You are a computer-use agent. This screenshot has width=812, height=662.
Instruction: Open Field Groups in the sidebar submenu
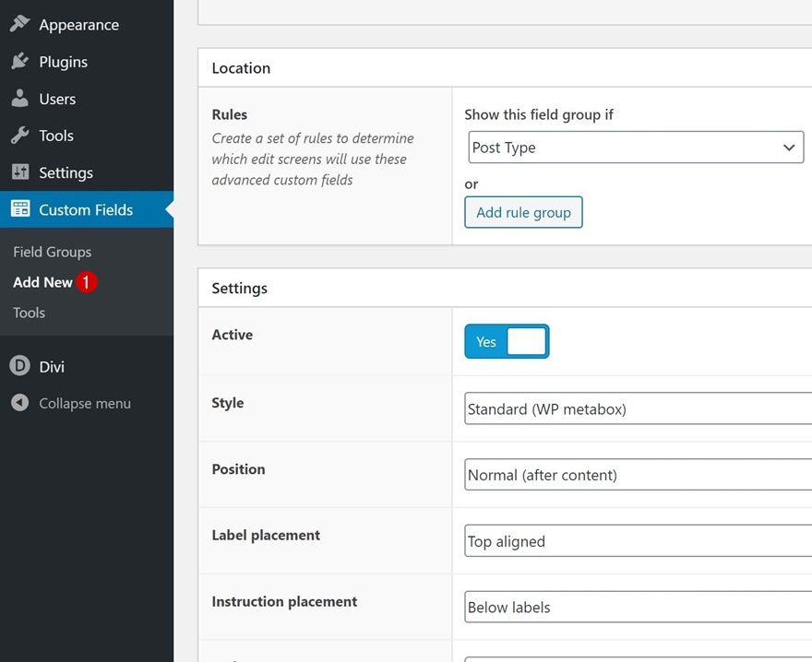tap(52, 252)
